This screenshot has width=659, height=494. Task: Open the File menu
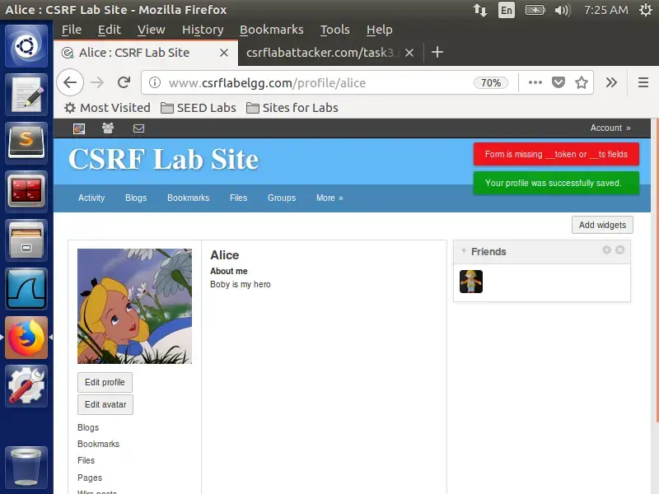tap(72, 30)
